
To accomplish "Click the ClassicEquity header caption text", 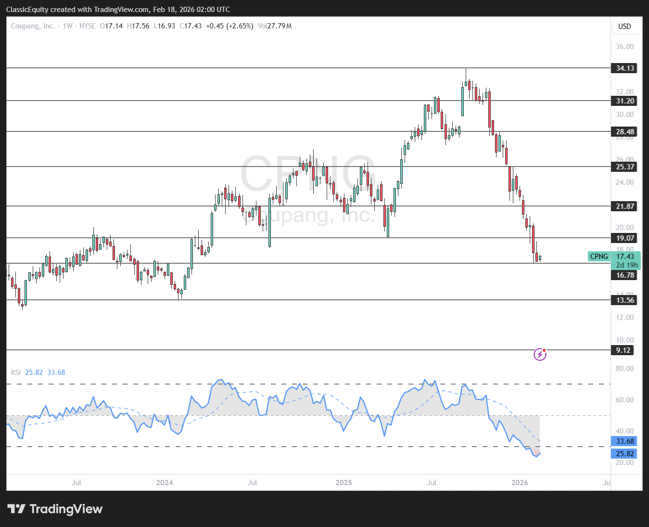I will point(118,9).
